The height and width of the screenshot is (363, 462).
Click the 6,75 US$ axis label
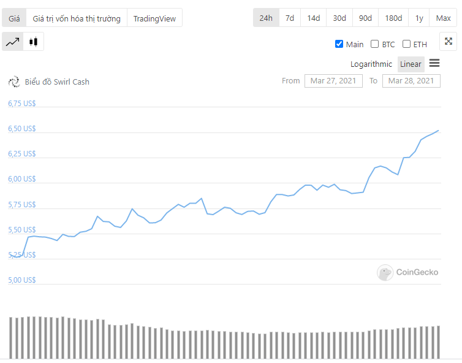pos(22,104)
